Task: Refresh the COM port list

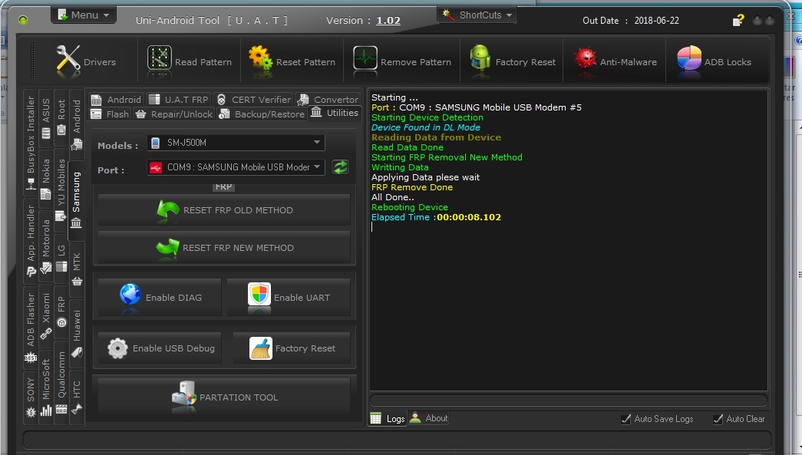Action: pyautogui.click(x=340, y=167)
